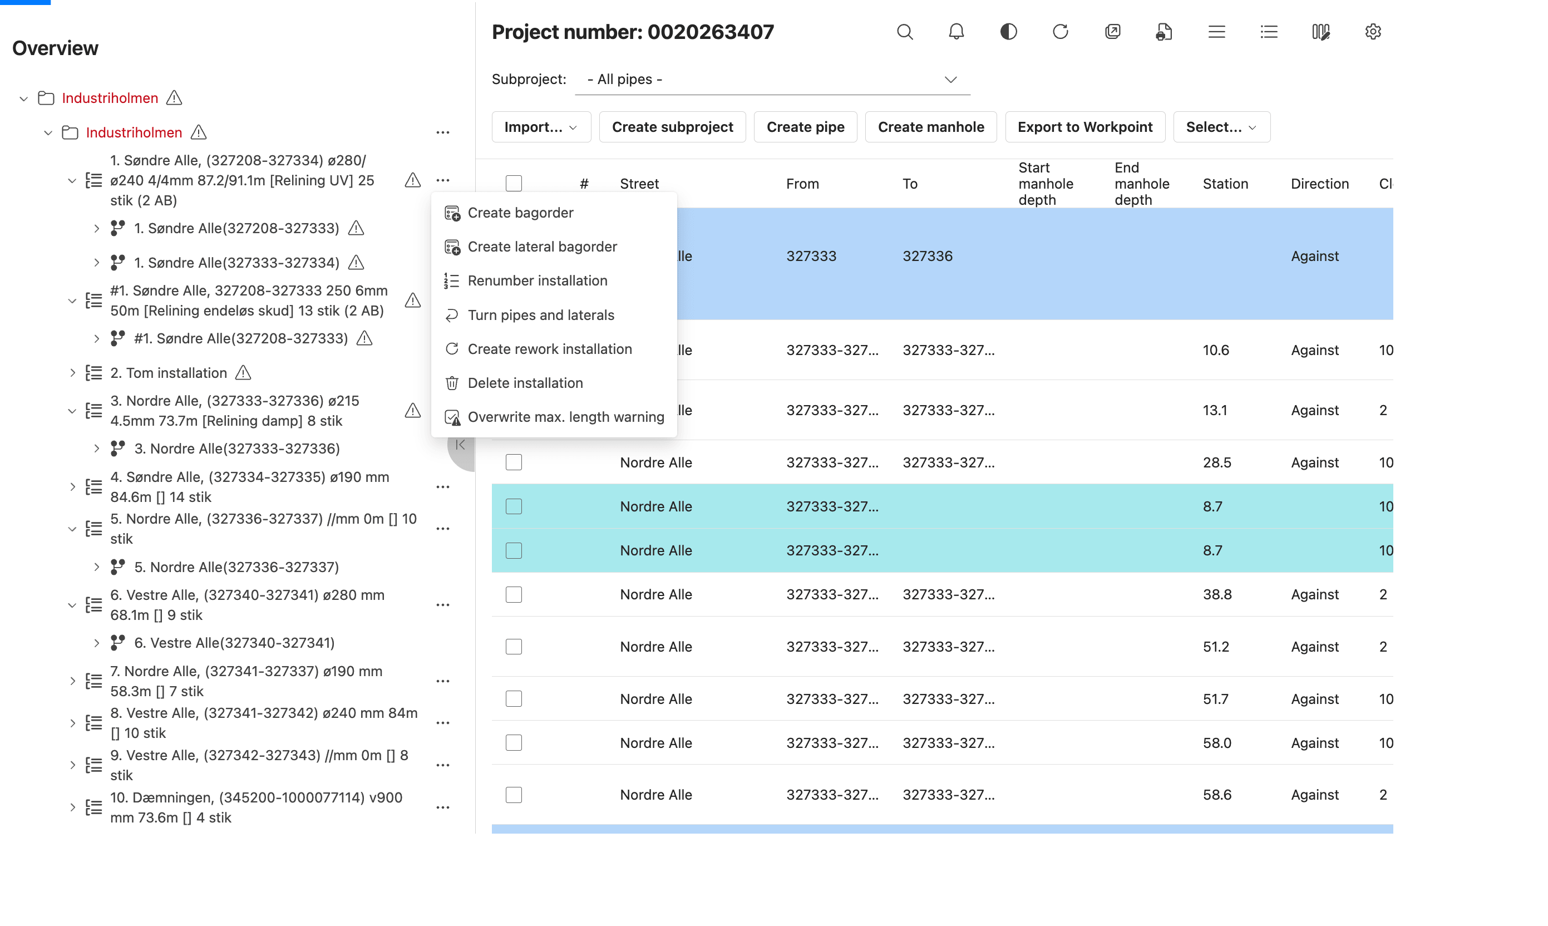Image resolution: width=1548 pixels, height=926 pixels.
Task: Choose Overwrite max. length warning entry
Action: [554, 417]
